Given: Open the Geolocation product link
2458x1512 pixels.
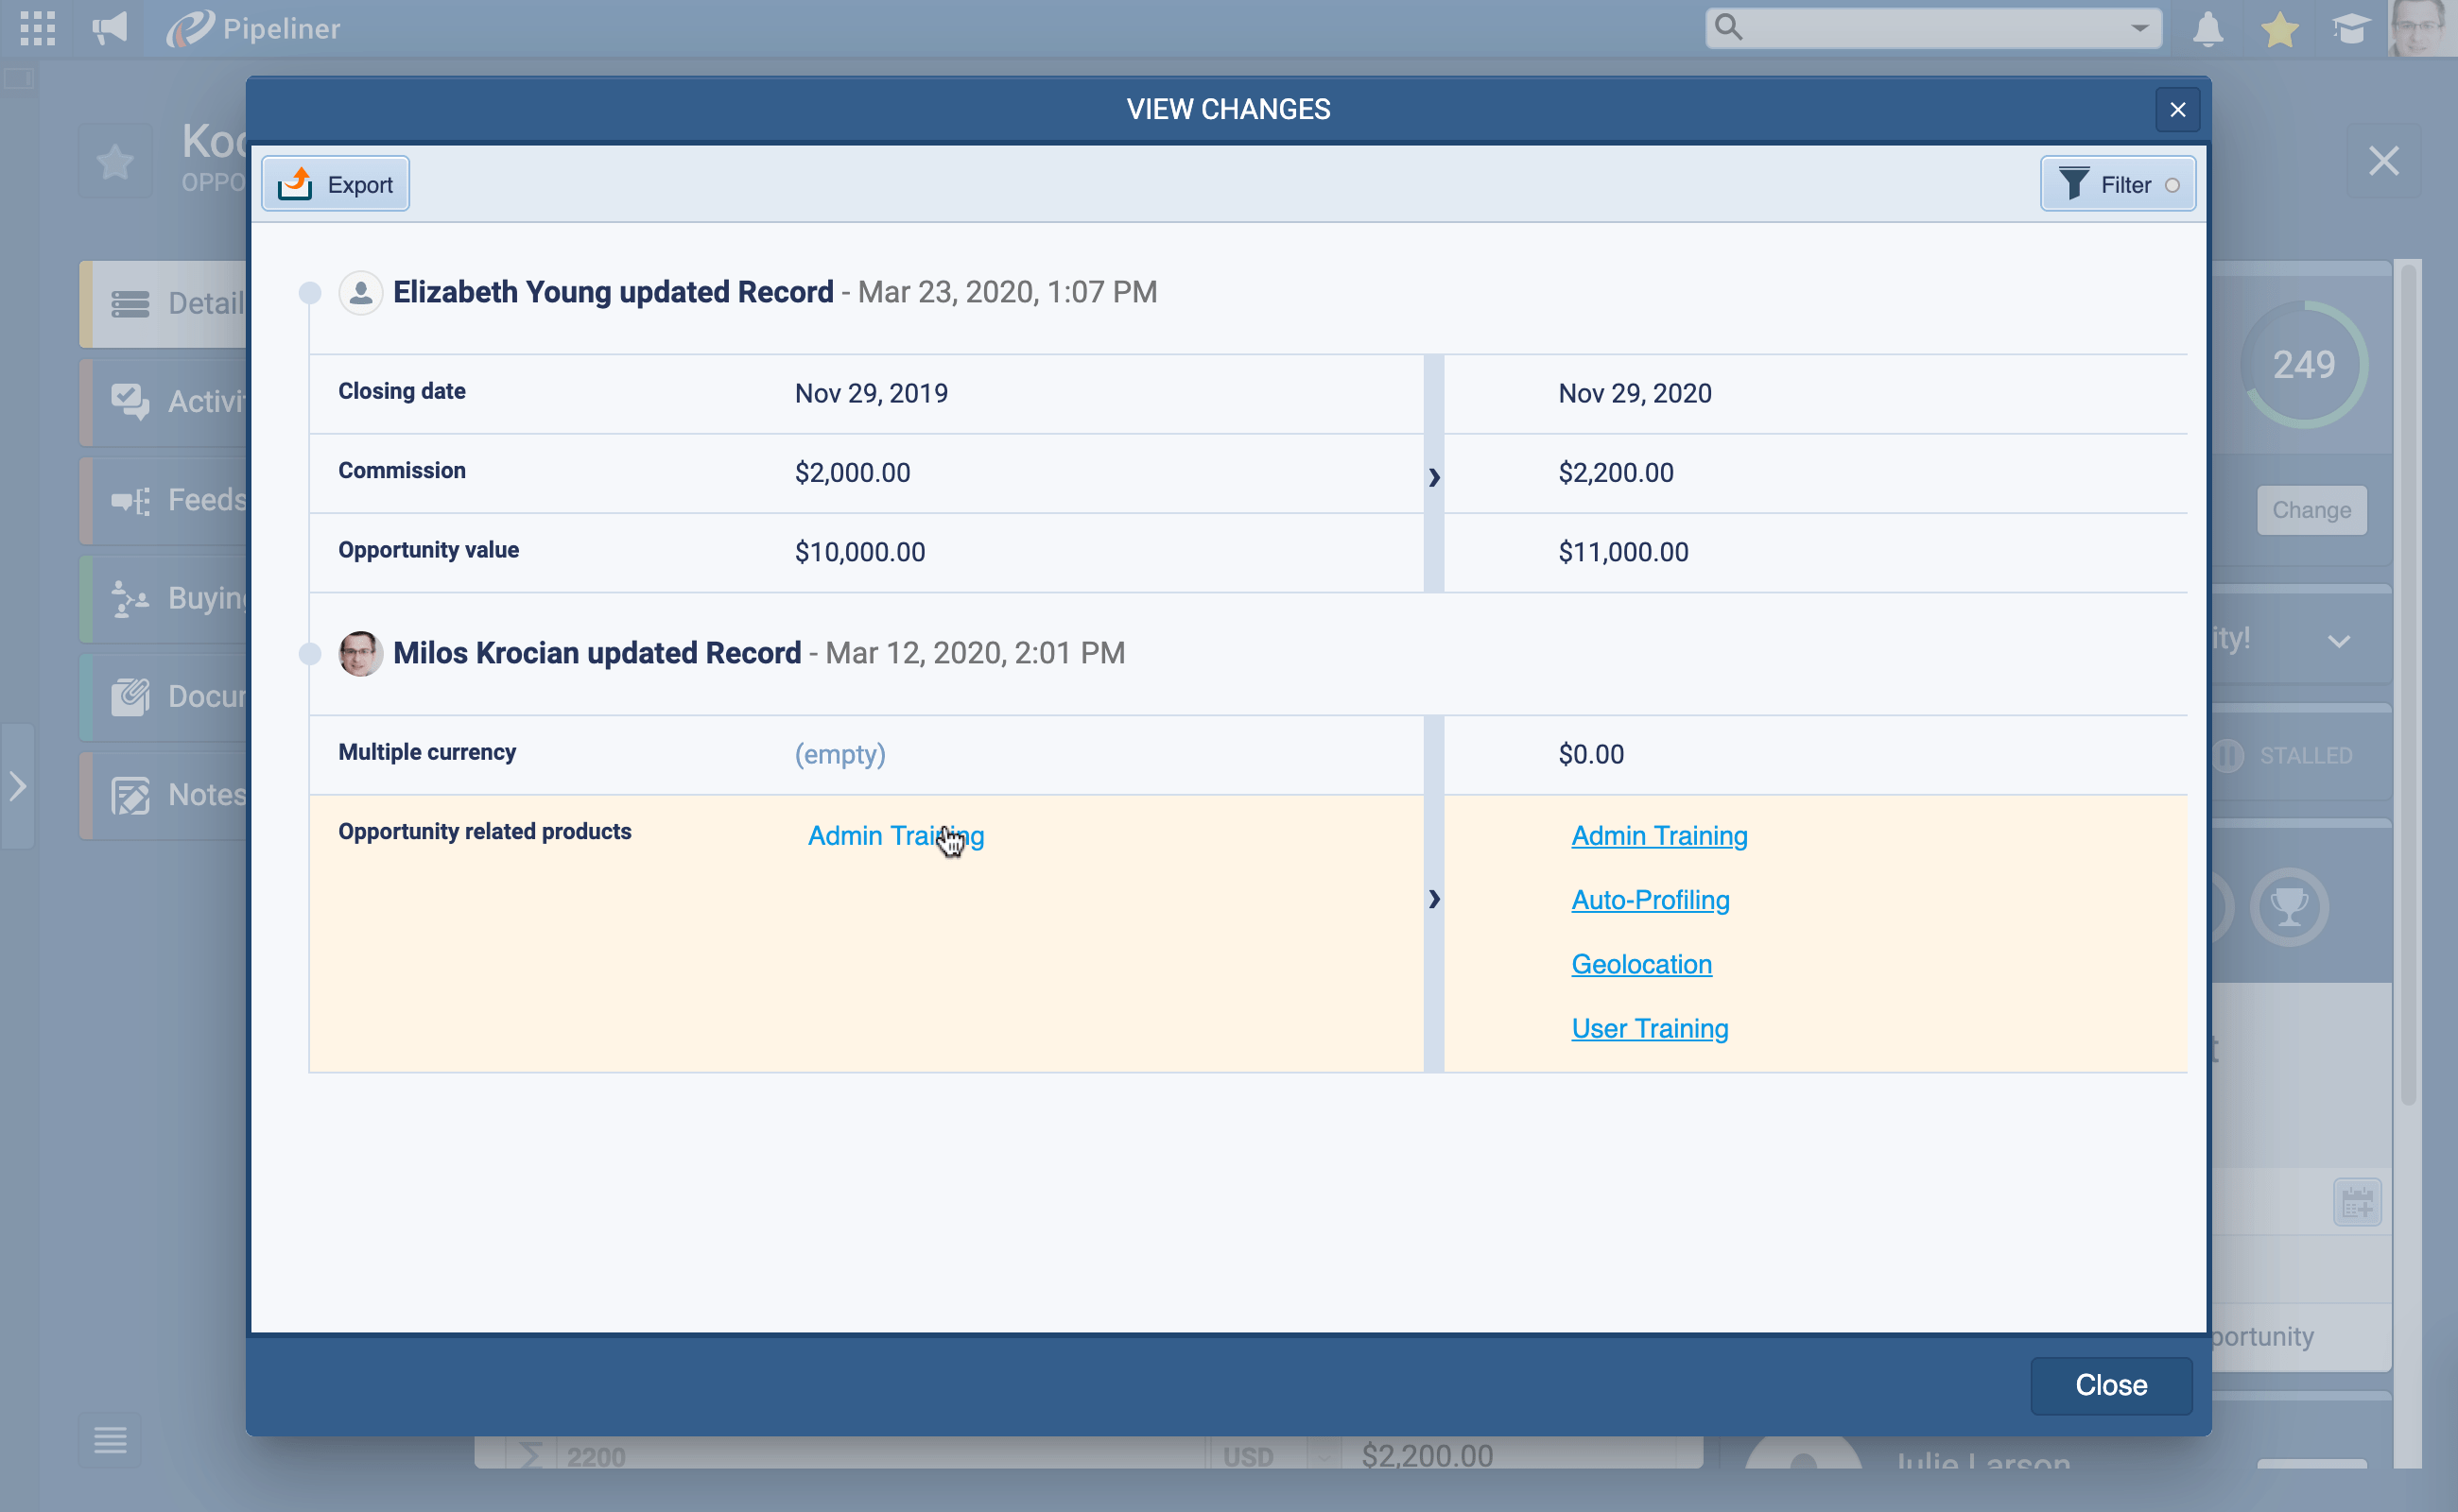Looking at the screenshot, I should (1640, 964).
